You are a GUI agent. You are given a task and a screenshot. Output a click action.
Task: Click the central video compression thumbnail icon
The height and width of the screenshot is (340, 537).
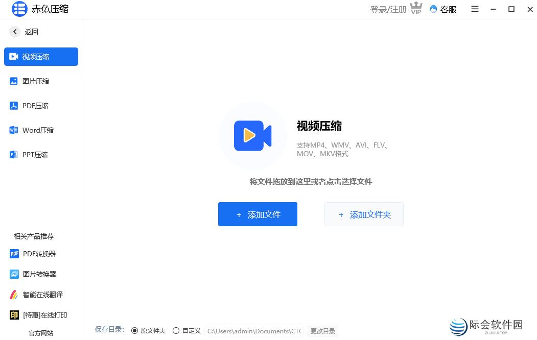252,136
